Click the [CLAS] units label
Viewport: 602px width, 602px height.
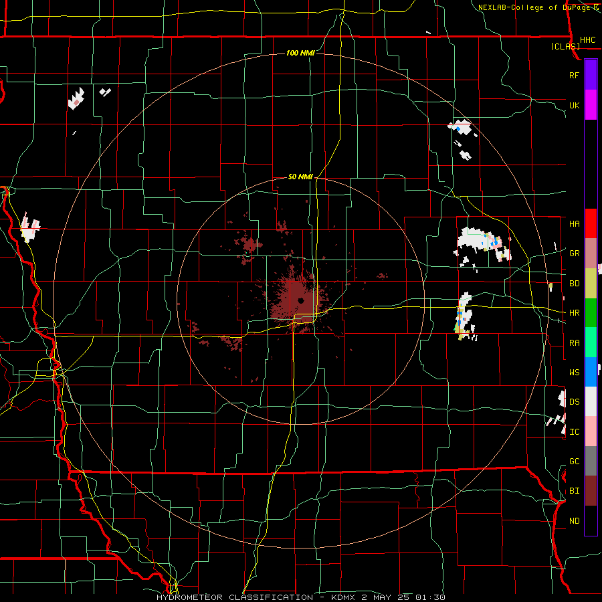pyautogui.click(x=565, y=46)
